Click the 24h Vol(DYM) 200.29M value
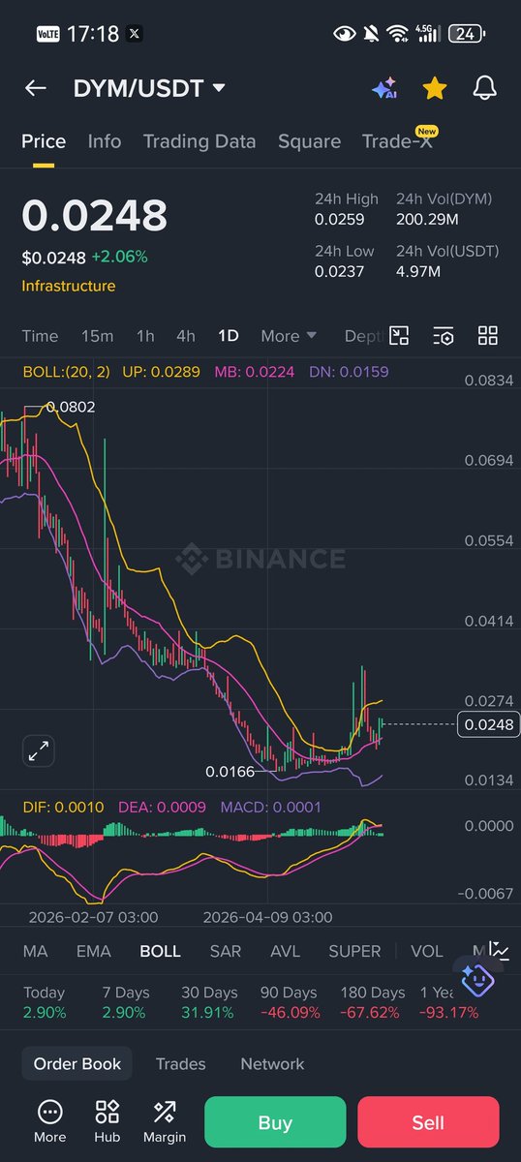 click(427, 220)
